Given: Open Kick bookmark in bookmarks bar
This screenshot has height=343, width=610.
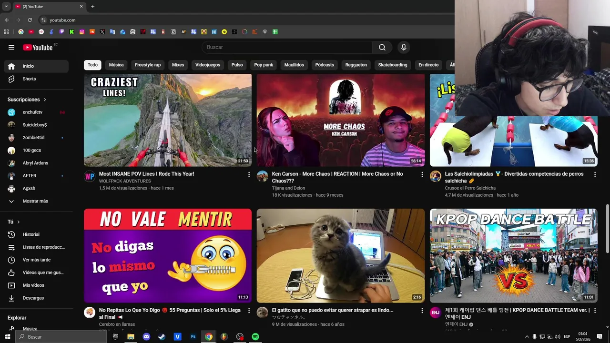Looking at the screenshot, I should click(71, 32).
